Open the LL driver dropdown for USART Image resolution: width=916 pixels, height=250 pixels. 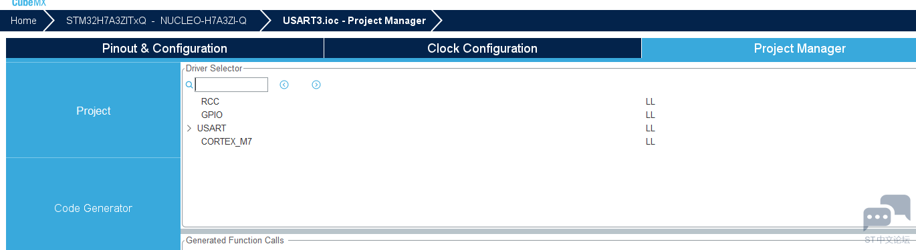pos(651,128)
